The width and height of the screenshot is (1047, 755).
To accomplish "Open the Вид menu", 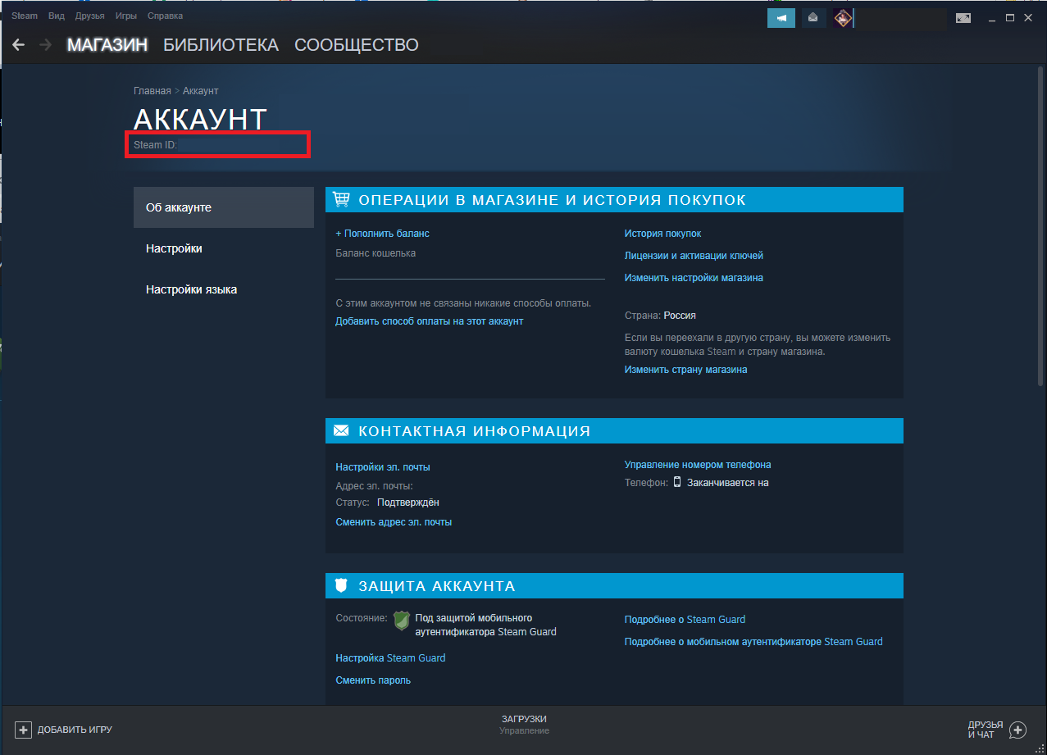I will tap(57, 16).
